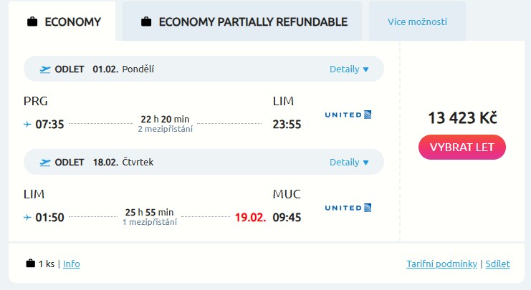531x290 pixels.
Task: Click the small plane icon before 01:50
Action: click(x=27, y=217)
